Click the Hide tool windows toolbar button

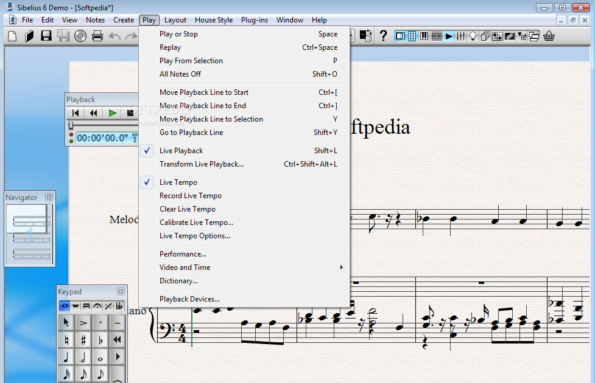(x=534, y=36)
